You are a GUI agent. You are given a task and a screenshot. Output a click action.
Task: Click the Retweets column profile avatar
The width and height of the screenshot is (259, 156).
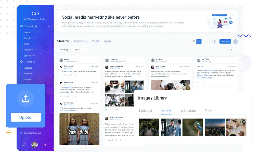point(107,60)
